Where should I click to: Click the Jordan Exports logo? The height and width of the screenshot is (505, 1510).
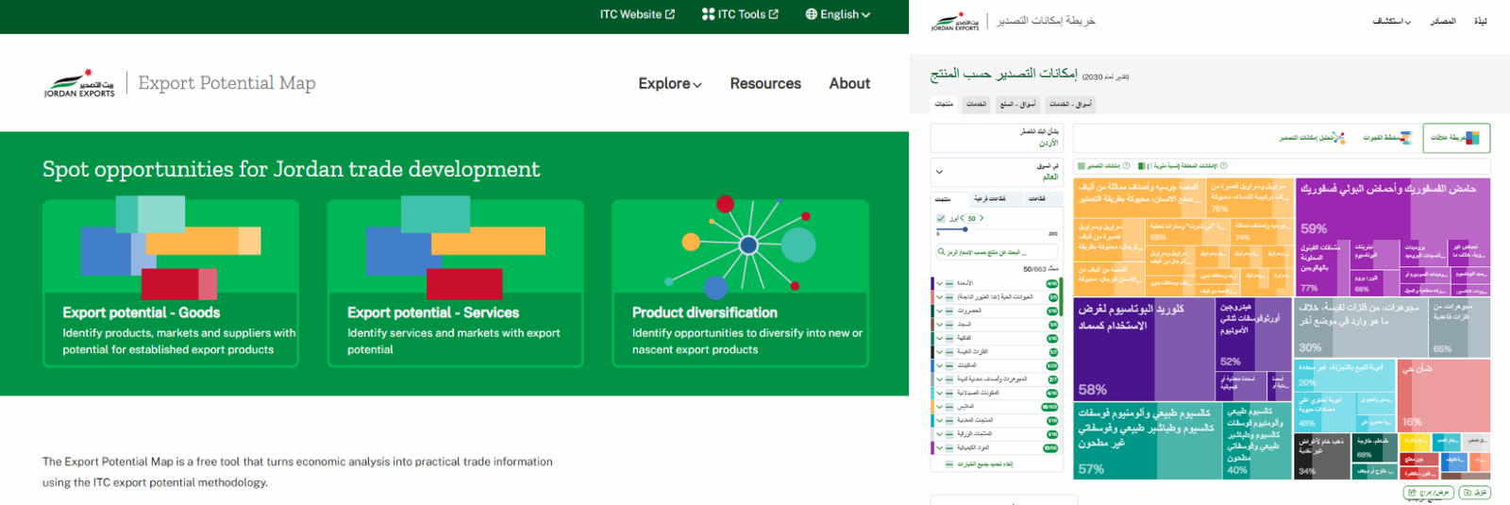coord(80,84)
